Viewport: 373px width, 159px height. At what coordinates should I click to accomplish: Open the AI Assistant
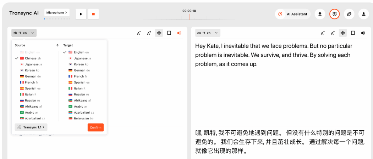point(293,14)
